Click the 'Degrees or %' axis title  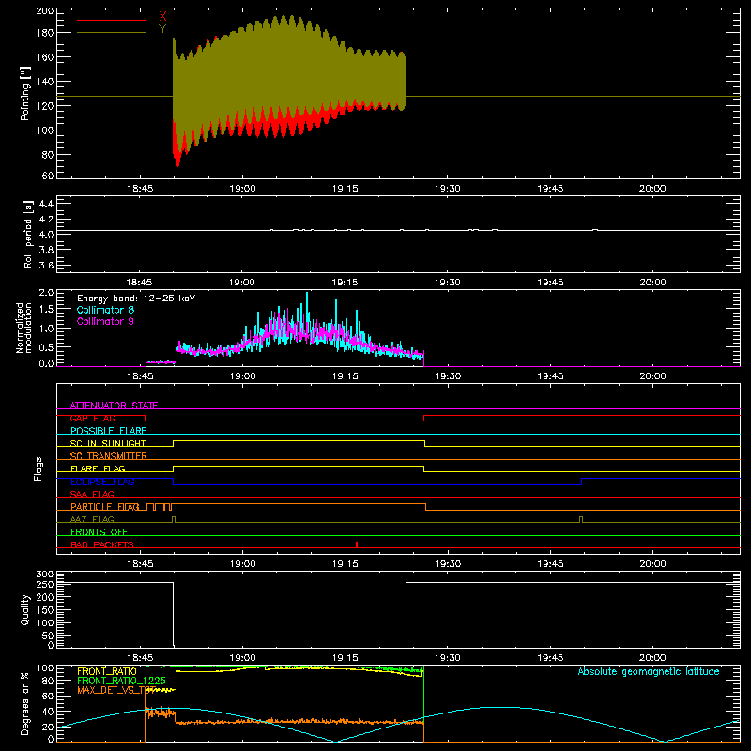[25, 703]
